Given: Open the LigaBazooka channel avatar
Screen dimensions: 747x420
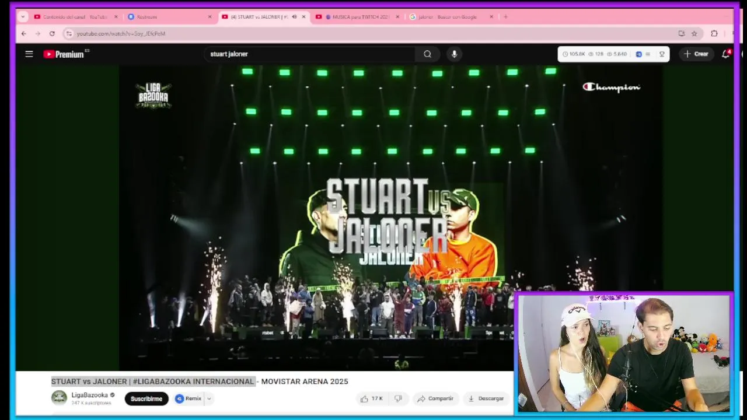Looking at the screenshot, I should (59, 398).
